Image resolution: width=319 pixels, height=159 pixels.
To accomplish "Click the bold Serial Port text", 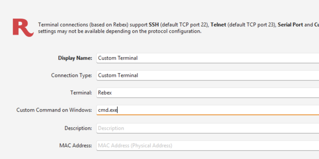I will pyautogui.click(x=290, y=25).
